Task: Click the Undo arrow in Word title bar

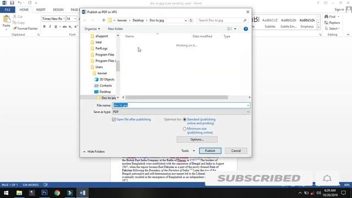Action: 20,3
